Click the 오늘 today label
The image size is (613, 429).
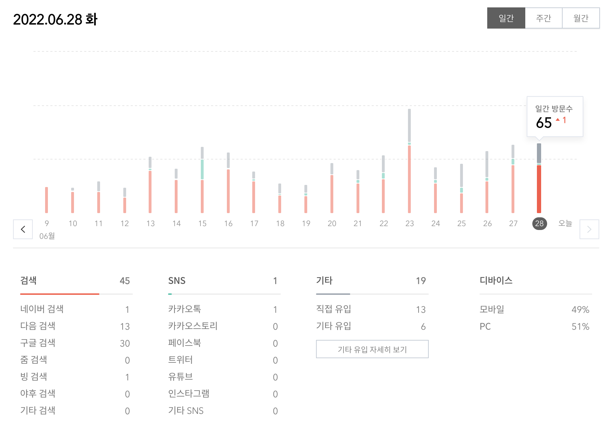(565, 223)
